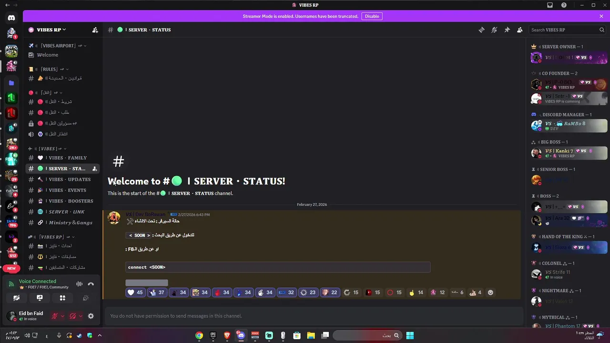Open Discord Direct Messages home icon
Image resolution: width=610 pixels, height=343 pixels.
point(11,18)
